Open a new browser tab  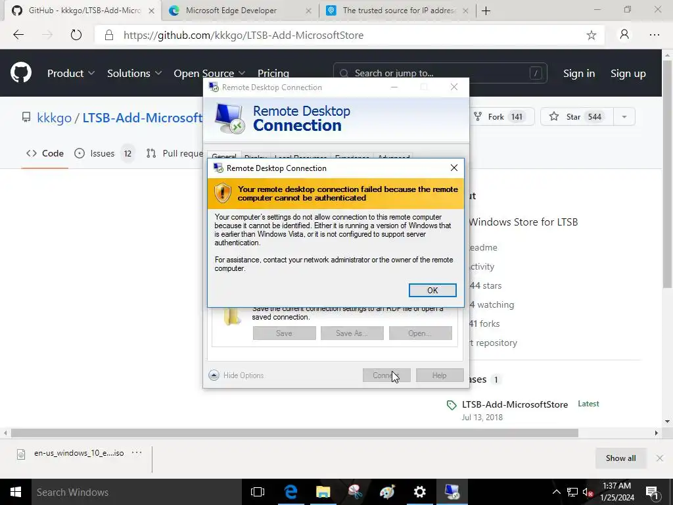[486, 11]
